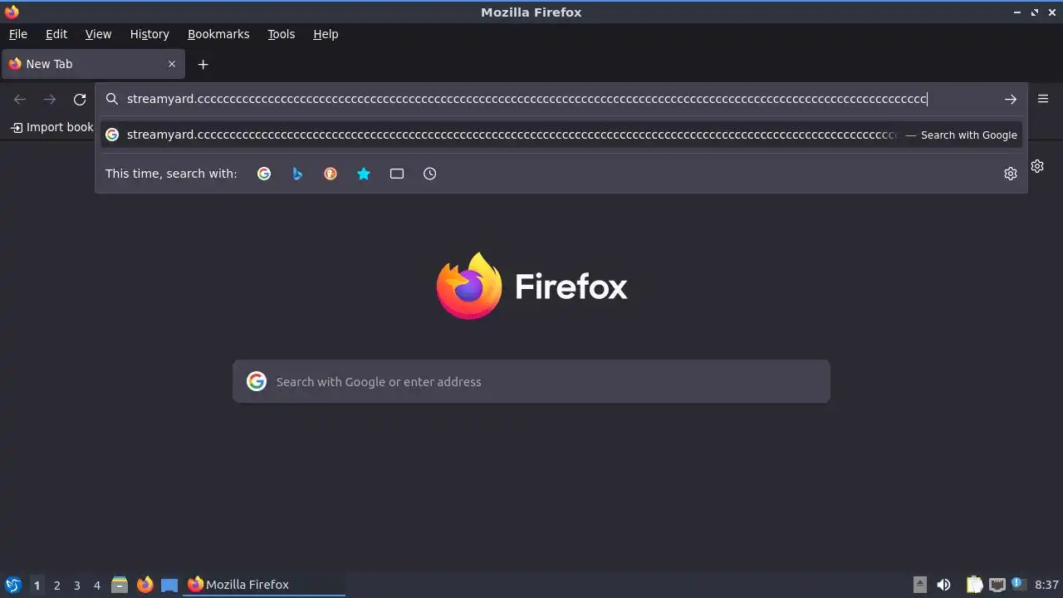The height and width of the screenshot is (598, 1063).
Task: Open the taskbar start menu icon
Action: (x=12, y=585)
